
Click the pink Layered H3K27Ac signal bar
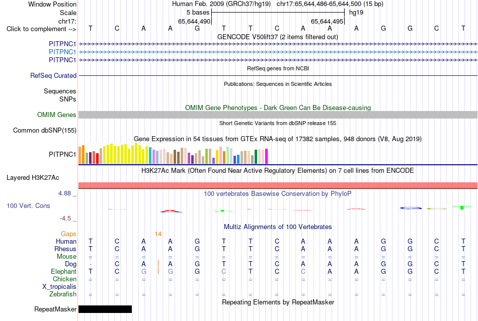(278, 185)
